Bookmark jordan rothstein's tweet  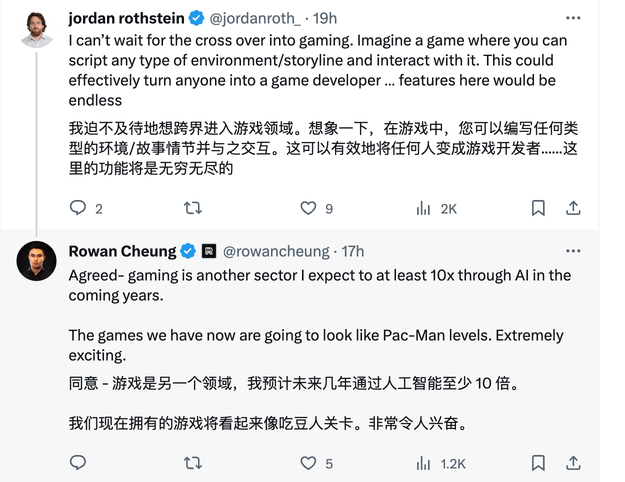538,208
